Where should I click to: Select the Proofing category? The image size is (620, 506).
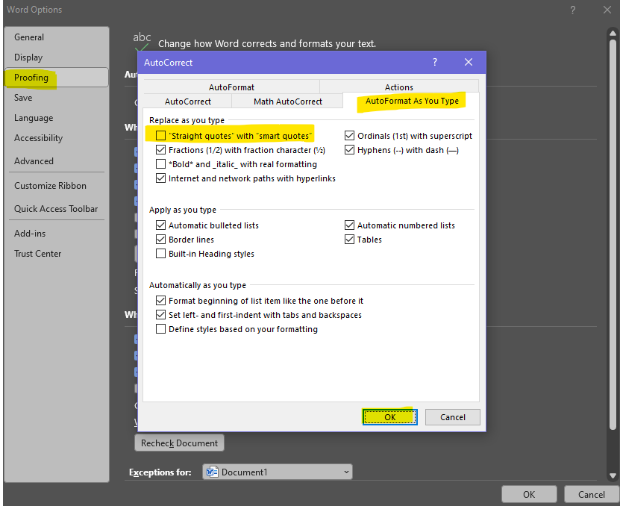pyautogui.click(x=57, y=77)
